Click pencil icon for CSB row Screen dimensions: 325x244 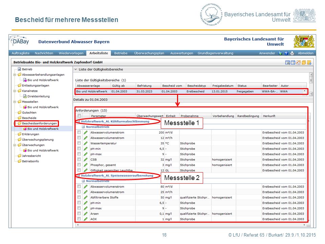point(85,160)
